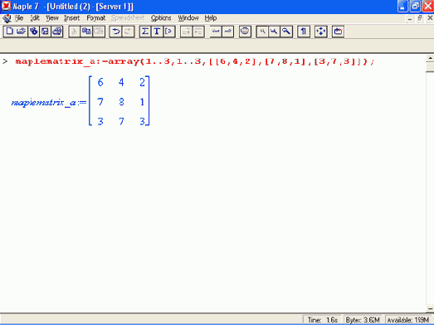The height and width of the screenshot is (325, 434).
Task: Copy the selection with the Copy icon
Action: click(x=86, y=32)
